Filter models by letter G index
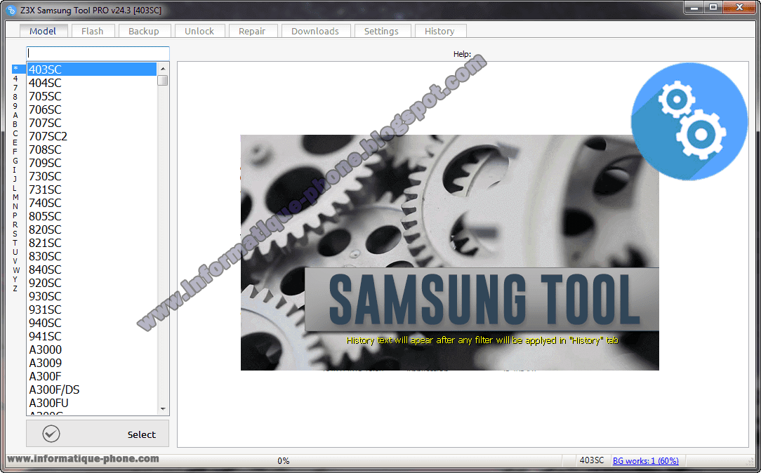Image resolution: width=761 pixels, height=473 pixels. click(x=15, y=161)
